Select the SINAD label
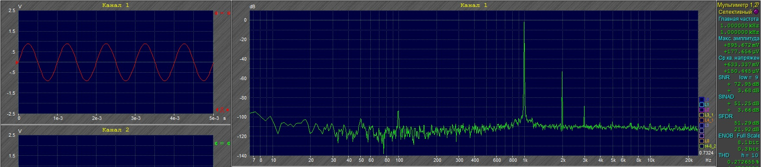Viewport: 761px width, 167px height. point(727,97)
